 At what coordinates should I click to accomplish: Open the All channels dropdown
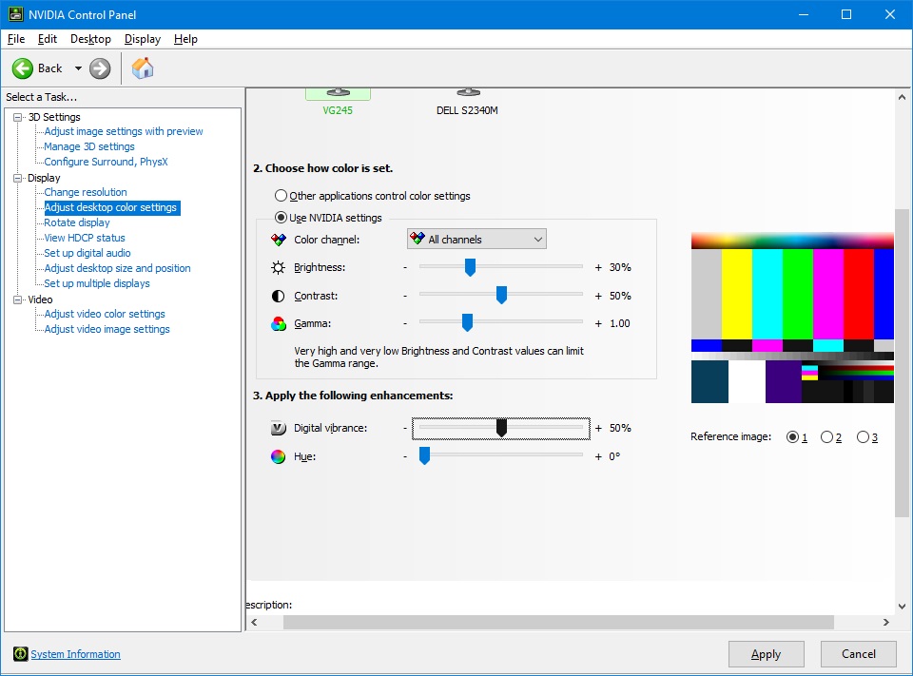[x=537, y=239]
